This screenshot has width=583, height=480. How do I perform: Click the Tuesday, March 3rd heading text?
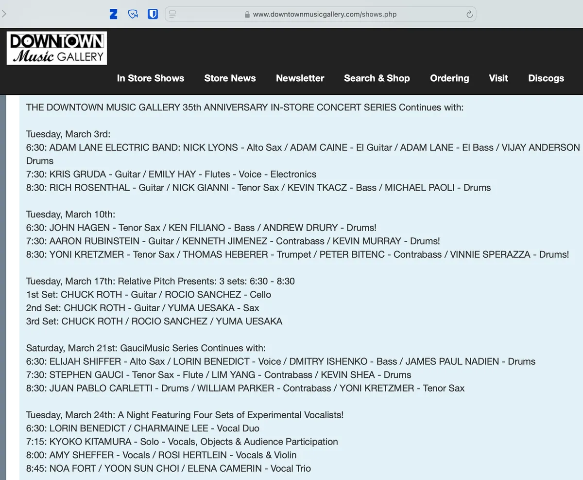[x=69, y=134]
